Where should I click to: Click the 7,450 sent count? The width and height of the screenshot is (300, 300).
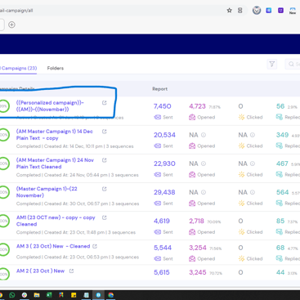pyautogui.click(x=163, y=106)
